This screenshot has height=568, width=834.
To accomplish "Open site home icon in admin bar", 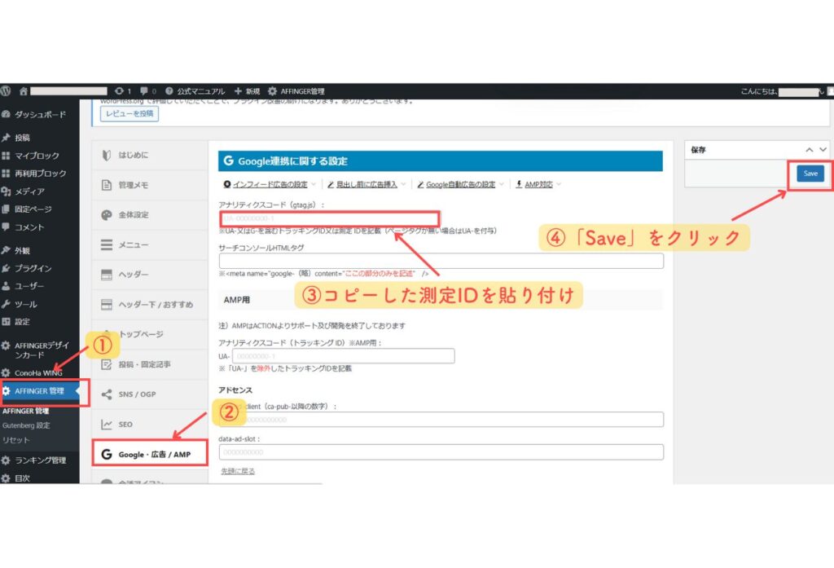I will (24, 91).
